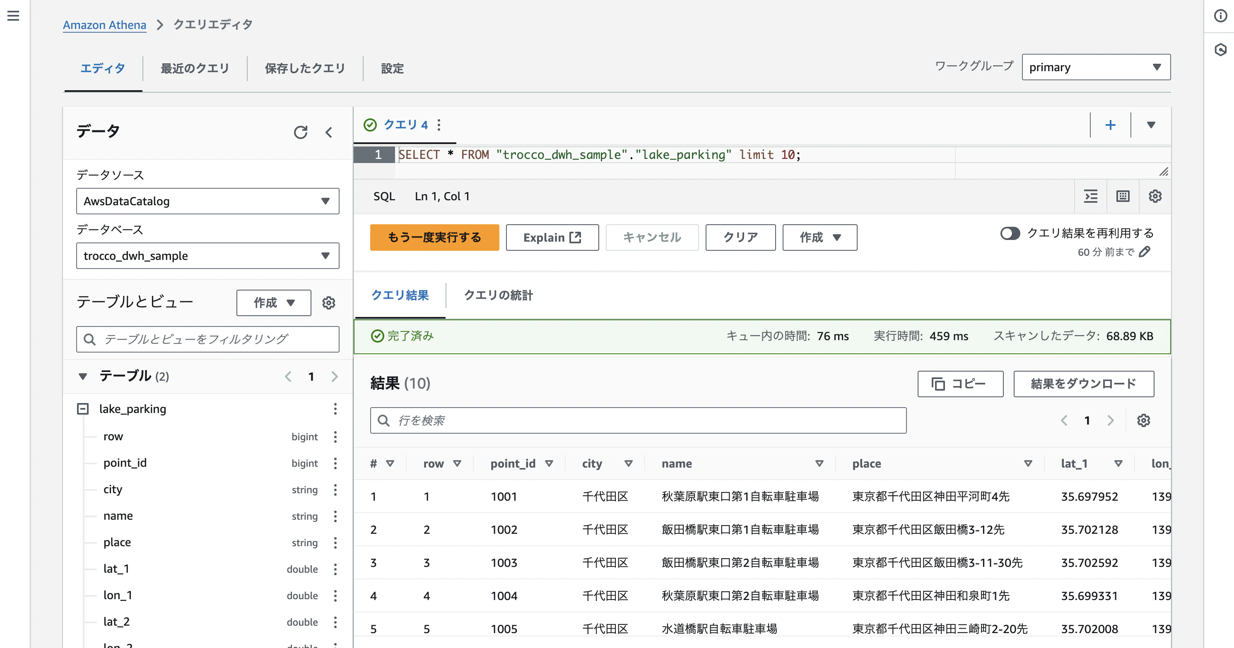Viewport: 1234px width, 648px height.
Task: Collapse the データ panel with the arrow
Action: 329,132
